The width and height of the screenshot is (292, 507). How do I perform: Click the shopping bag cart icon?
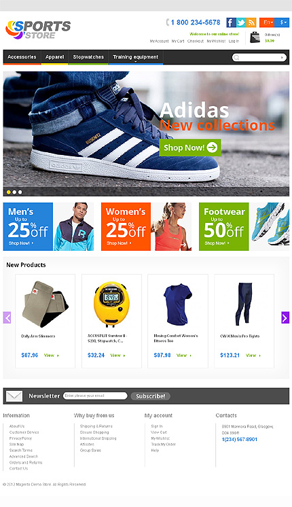click(x=255, y=37)
